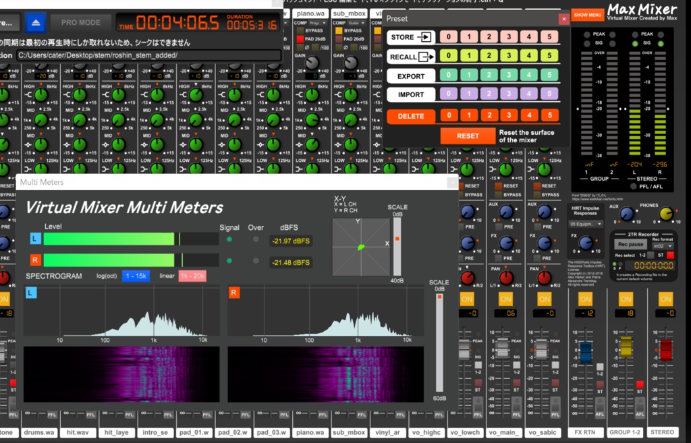Turn off the ON button for the FX RTN channel
This screenshot has width=691, height=443.
pyautogui.click(x=585, y=299)
